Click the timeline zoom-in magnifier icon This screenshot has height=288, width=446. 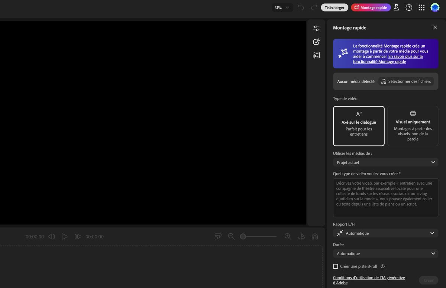click(288, 236)
